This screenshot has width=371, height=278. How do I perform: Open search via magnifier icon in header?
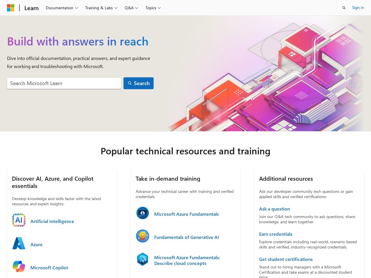[x=344, y=8]
